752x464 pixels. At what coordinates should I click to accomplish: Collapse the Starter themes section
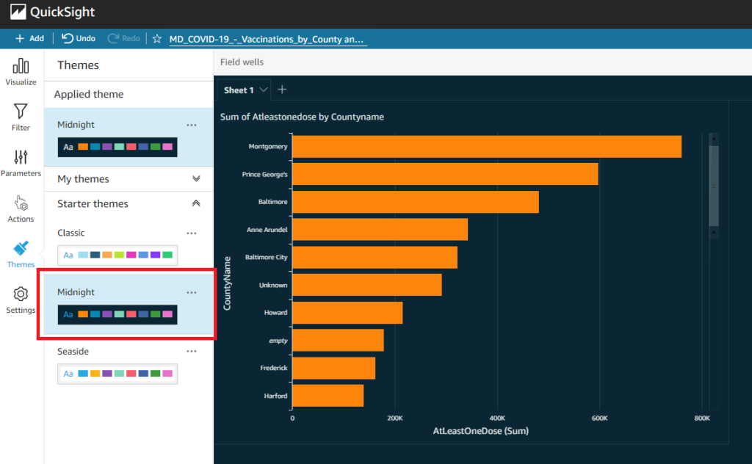pos(195,203)
